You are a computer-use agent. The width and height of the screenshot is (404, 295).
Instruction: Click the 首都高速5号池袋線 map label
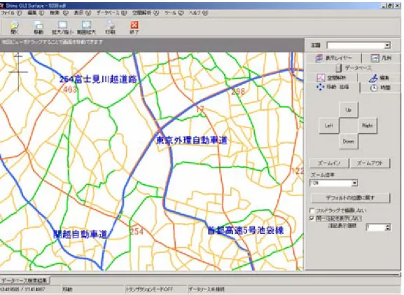pos(246,231)
